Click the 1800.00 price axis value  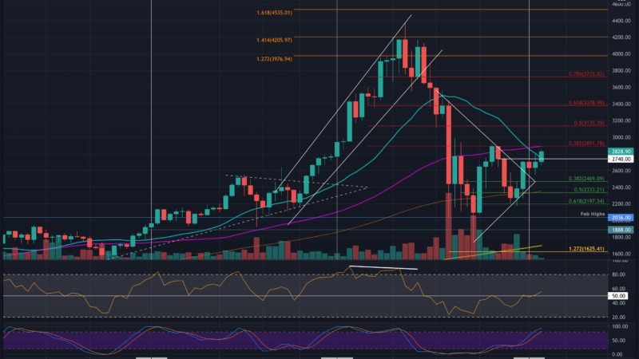point(621,237)
